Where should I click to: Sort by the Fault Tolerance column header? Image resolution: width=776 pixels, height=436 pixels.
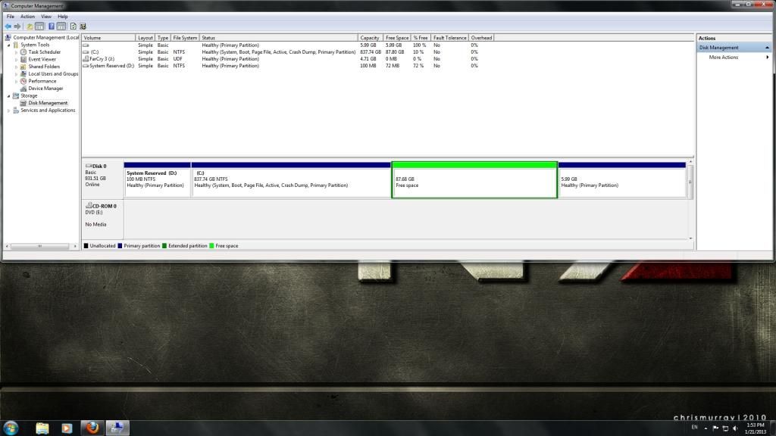pyautogui.click(x=449, y=38)
